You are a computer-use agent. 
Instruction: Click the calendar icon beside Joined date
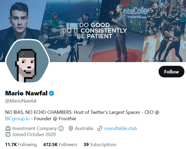pyautogui.click(x=8, y=134)
